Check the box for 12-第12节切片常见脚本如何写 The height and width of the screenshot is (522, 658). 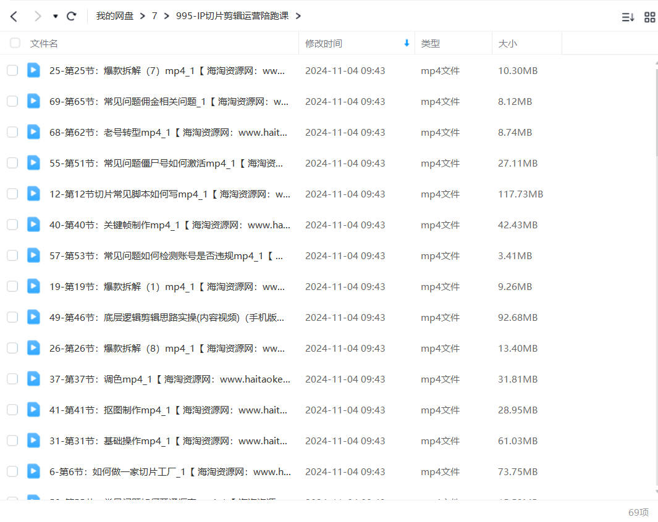click(12, 194)
